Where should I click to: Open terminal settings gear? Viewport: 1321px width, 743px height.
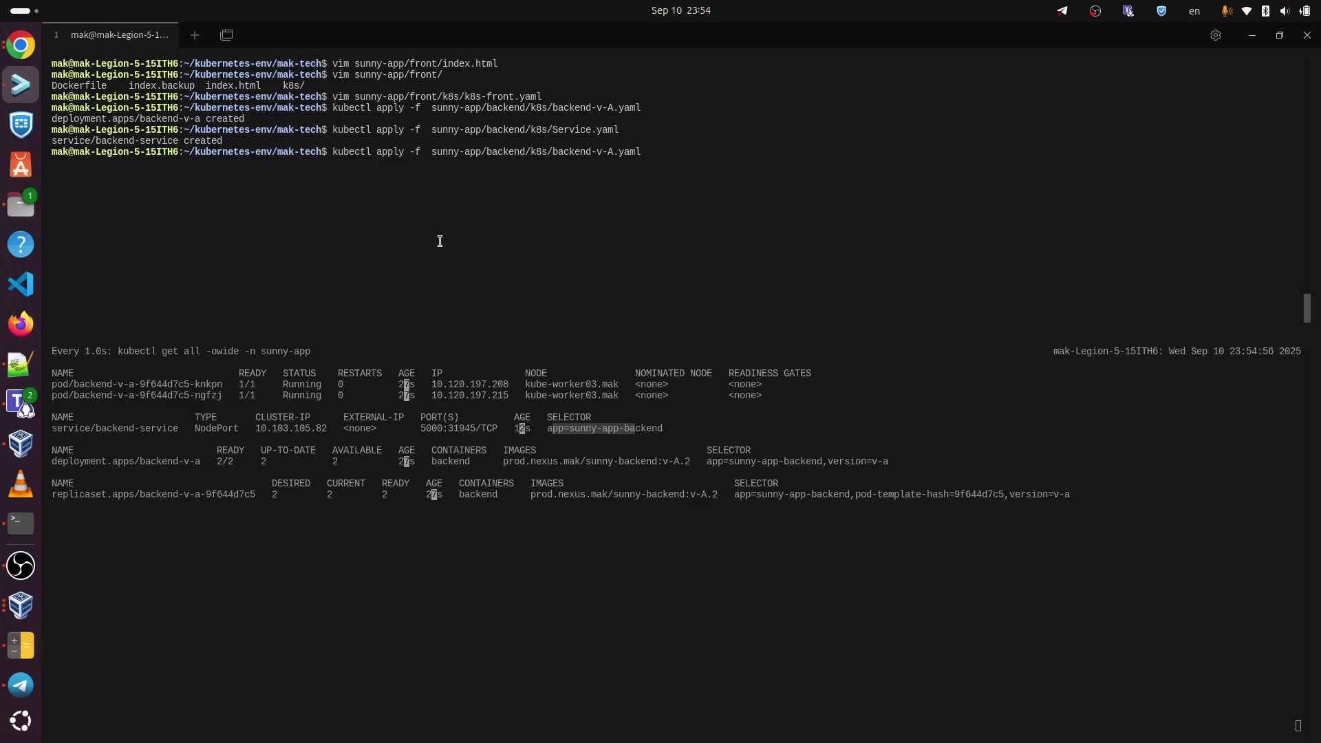pos(1216,35)
